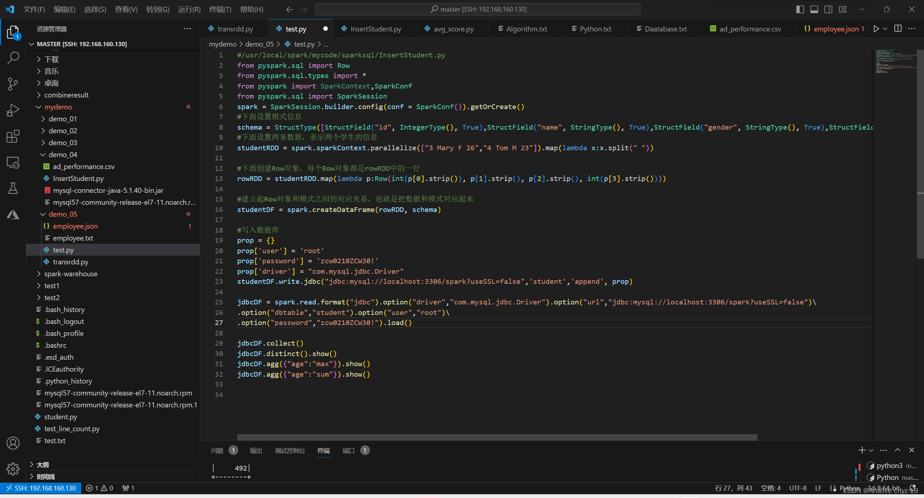Open the 文件(F) menu
The width and height of the screenshot is (924, 498).
tap(34, 9)
